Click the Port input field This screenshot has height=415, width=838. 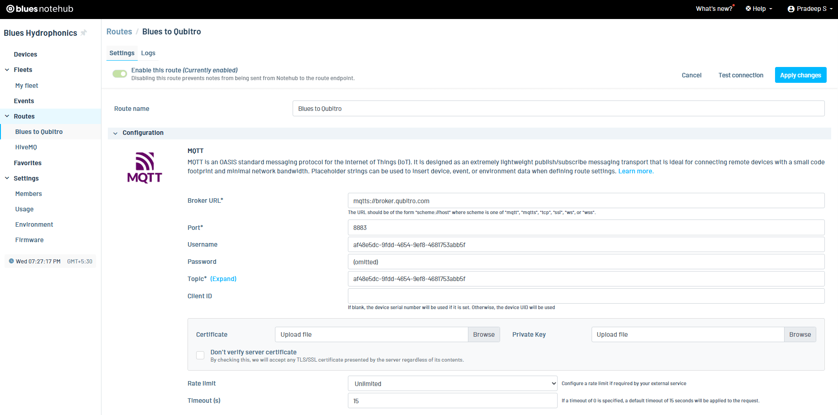coord(586,228)
